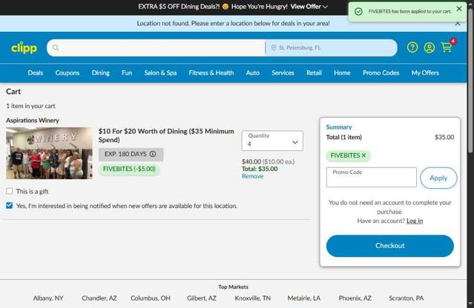Select the Gilbert, AZ market
Viewport: 474px width, 308px height.
pyautogui.click(x=202, y=298)
